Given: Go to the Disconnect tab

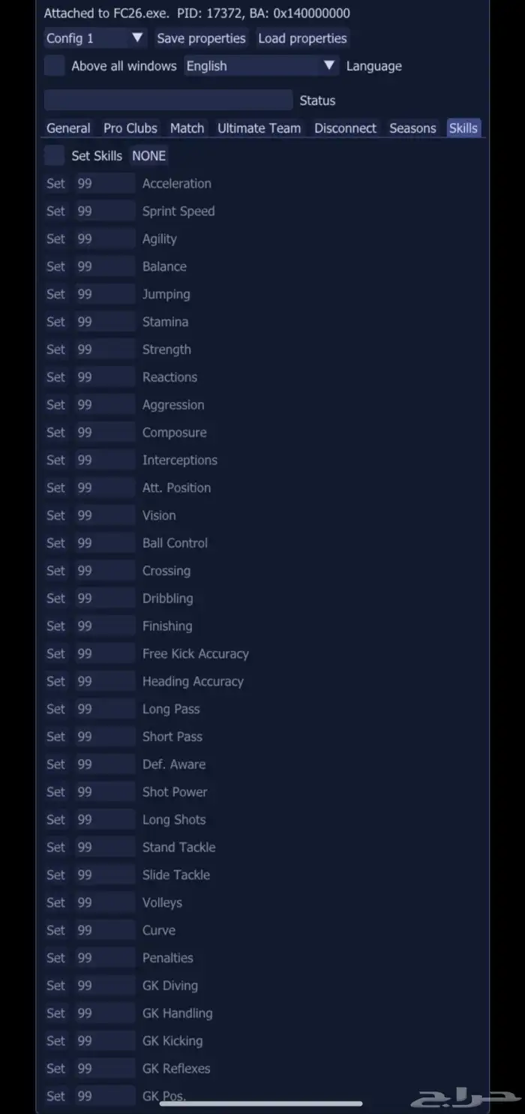Looking at the screenshot, I should tap(345, 128).
